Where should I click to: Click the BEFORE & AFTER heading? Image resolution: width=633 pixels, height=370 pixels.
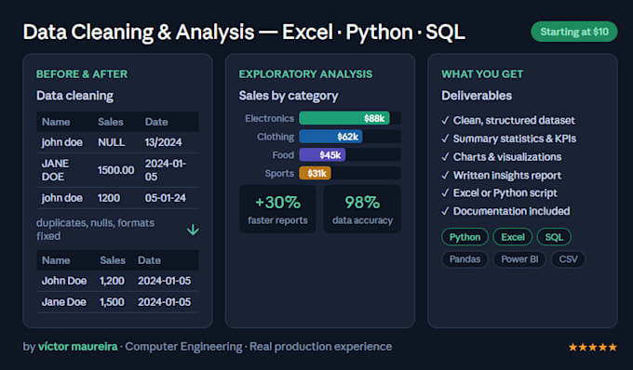[82, 74]
